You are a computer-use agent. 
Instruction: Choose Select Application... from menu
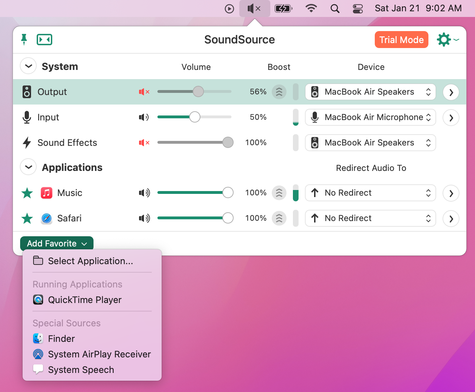pyautogui.click(x=92, y=261)
